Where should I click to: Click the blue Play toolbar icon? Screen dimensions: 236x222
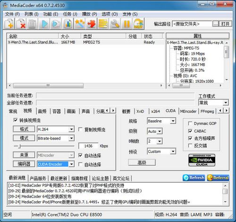click(44, 24)
